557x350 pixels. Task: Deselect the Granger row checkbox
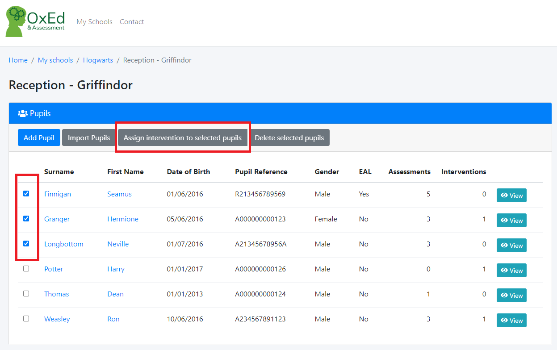(x=26, y=219)
